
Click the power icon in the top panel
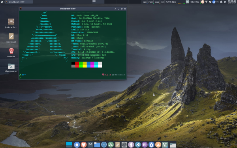pyautogui.click(x=225, y=2)
